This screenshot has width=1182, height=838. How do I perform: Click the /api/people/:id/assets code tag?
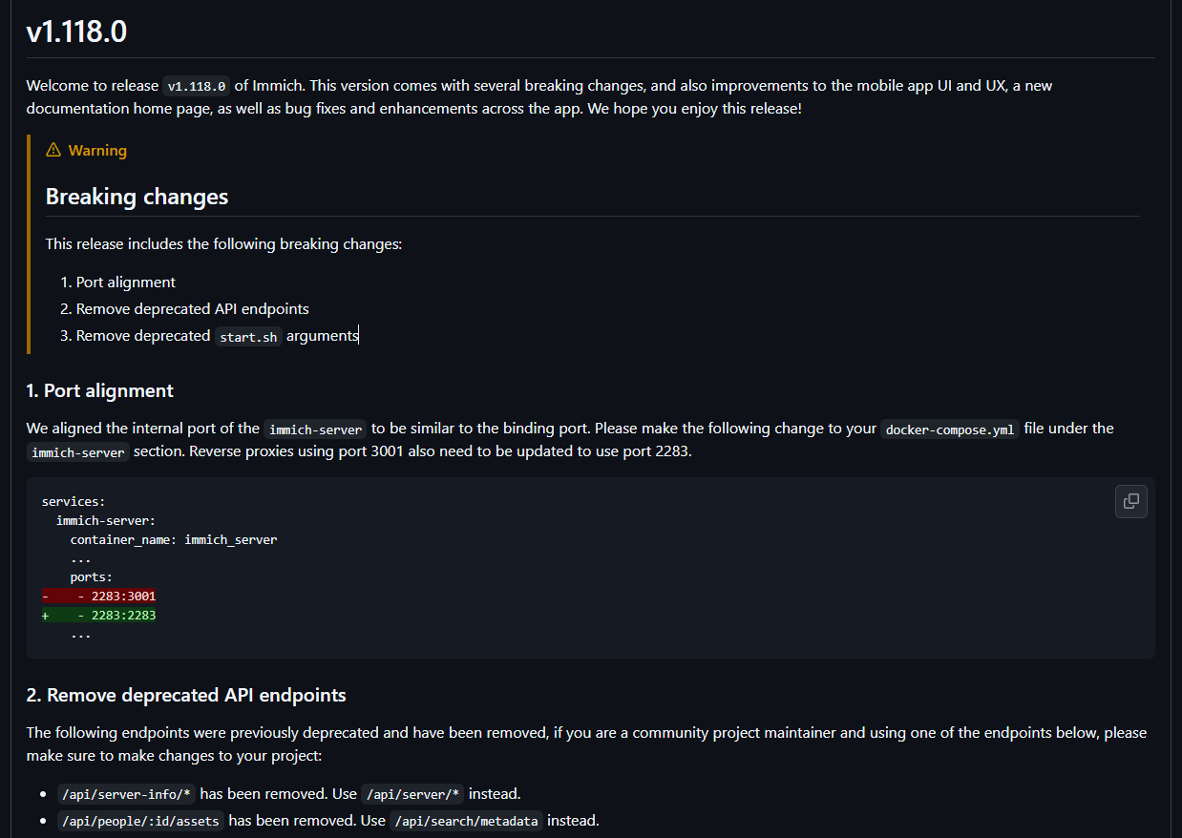click(x=140, y=821)
